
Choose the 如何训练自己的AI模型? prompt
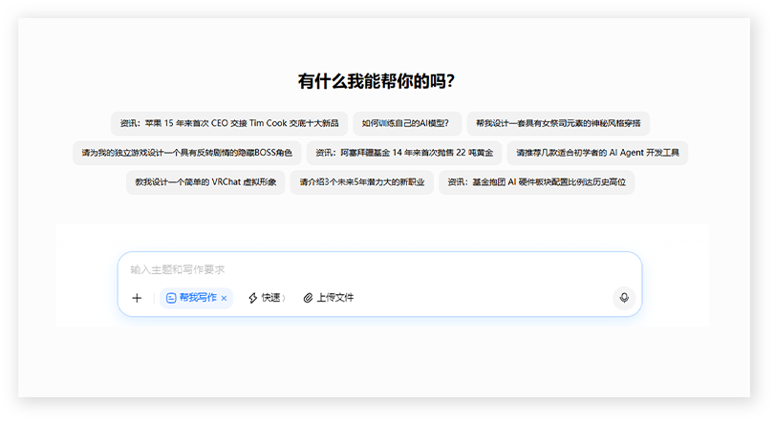pos(405,123)
